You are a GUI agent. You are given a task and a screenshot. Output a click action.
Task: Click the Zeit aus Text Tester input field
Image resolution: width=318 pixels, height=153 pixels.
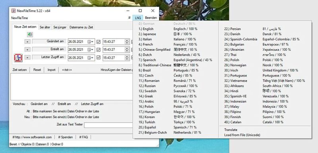pos(108,125)
